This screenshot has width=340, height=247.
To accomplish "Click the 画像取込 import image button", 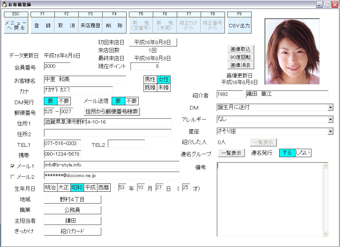I will [241, 49].
